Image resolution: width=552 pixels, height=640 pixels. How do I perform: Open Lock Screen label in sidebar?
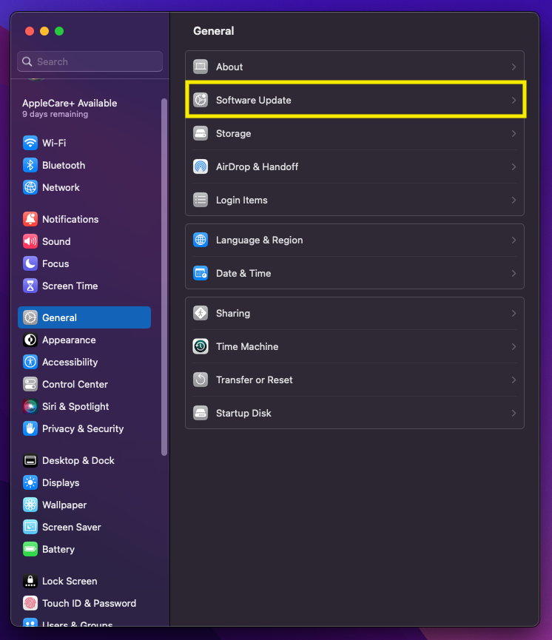[x=70, y=582]
